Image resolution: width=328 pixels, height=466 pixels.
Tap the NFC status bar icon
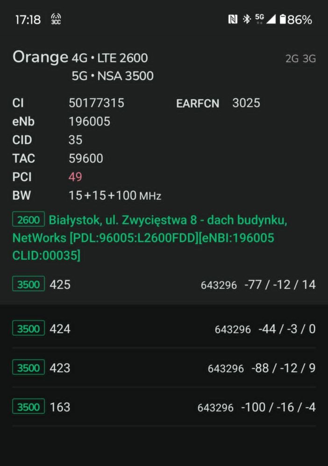coord(233,20)
